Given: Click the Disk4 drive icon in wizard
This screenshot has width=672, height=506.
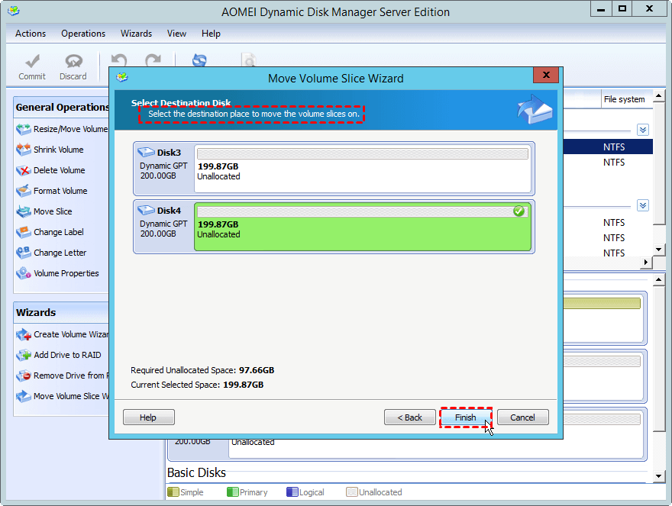Looking at the screenshot, I should pyautogui.click(x=146, y=210).
